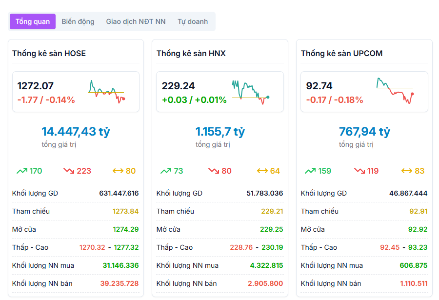This screenshot has width=439, height=300.
Task: Open the HNX index sparkline chart
Action: coord(250,92)
